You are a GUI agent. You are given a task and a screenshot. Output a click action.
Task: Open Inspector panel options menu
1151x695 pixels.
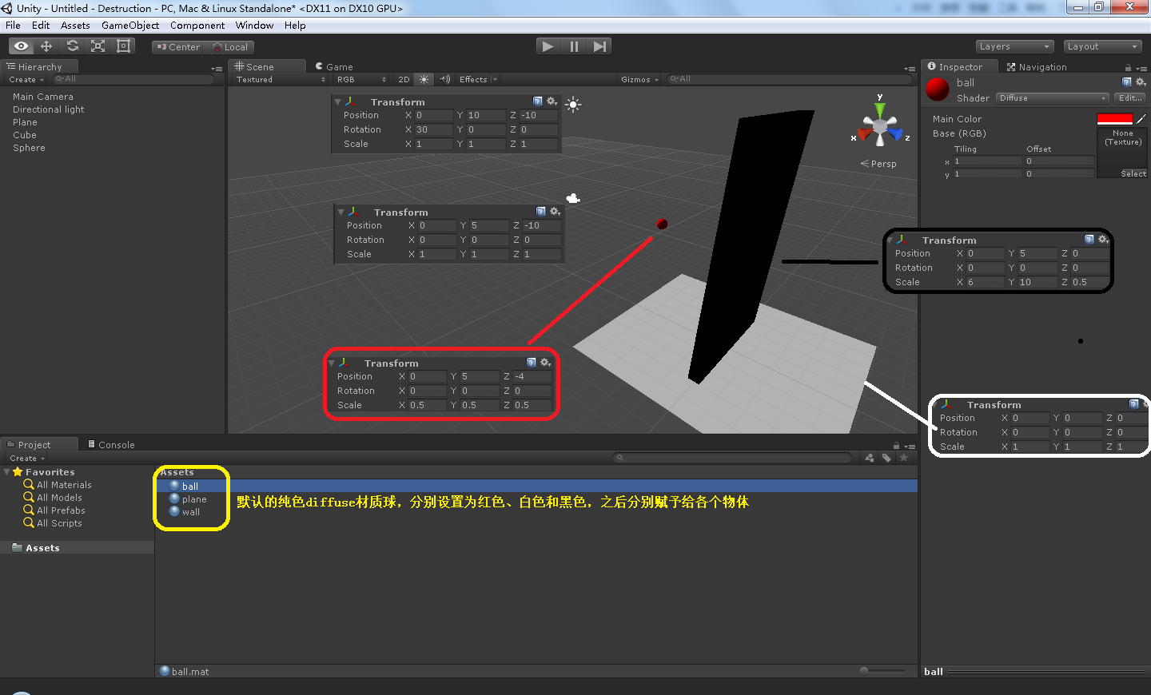[1141, 69]
